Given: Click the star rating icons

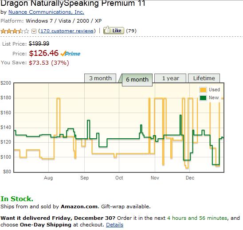Looking at the screenshot, I should coord(15,31).
